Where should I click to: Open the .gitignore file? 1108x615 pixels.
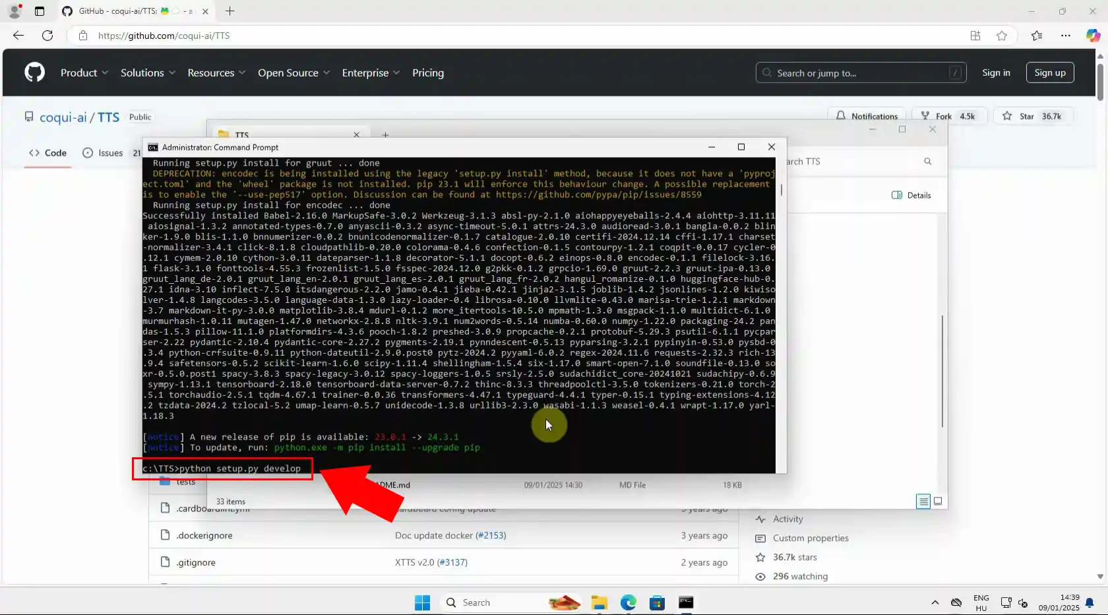tap(196, 562)
